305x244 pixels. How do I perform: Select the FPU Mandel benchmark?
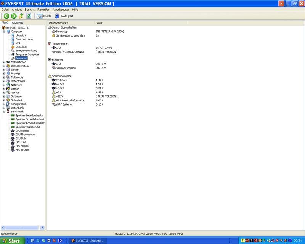(x=22, y=146)
